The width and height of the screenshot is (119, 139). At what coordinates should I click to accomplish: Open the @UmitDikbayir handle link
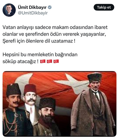(33, 13)
